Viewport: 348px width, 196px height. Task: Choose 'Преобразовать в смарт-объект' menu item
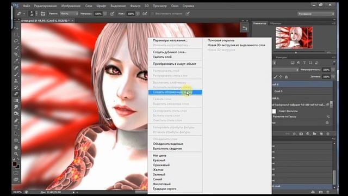pos(175,64)
